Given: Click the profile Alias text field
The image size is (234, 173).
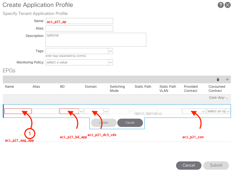Looking at the screenshot, I should (x=79, y=28).
